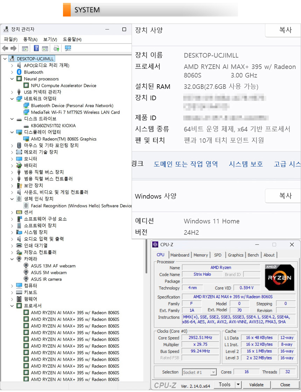Click the blue question mark help icon
The image size is (301, 392).
click(36, 48)
